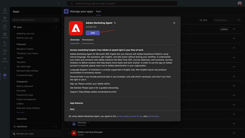
Task: Click the Adobe Marketing Agent logo
Action: pyautogui.click(x=76, y=28)
